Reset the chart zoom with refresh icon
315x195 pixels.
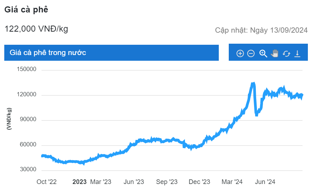pyautogui.click(x=286, y=54)
